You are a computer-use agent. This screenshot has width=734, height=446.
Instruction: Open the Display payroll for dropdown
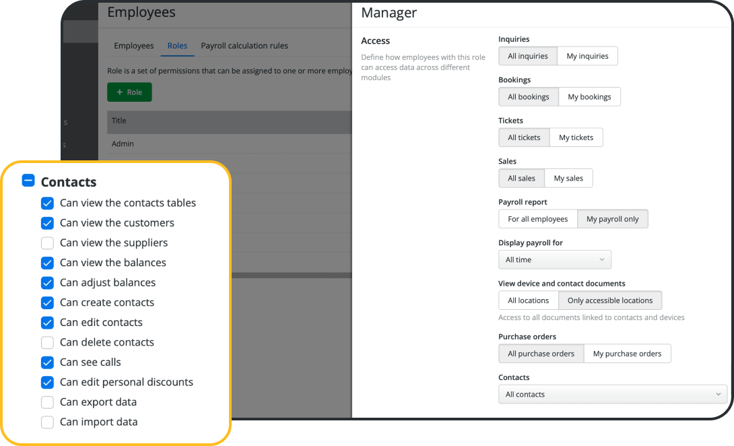[x=555, y=259]
